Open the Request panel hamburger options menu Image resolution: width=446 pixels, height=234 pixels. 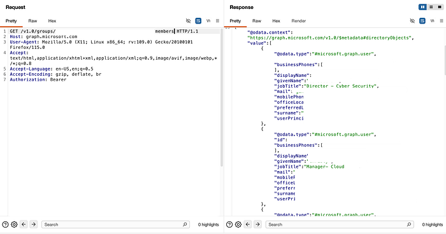coord(218,21)
